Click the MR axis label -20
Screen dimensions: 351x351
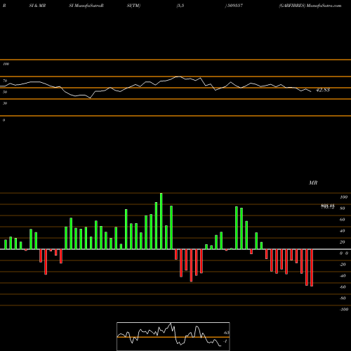click(x=343, y=265)
